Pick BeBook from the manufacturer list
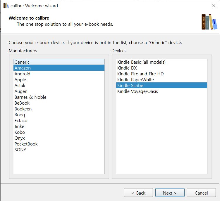The height and width of the screenshot is (201, 220). coord(59,103)
